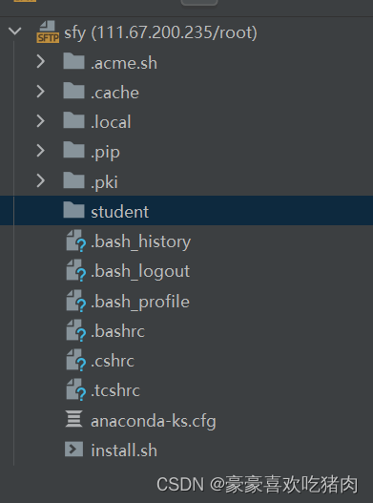Expand the .acme.sh folder
Image resolution: width=373 pixels, height=503 pixels.
click(x=40, y=61)
